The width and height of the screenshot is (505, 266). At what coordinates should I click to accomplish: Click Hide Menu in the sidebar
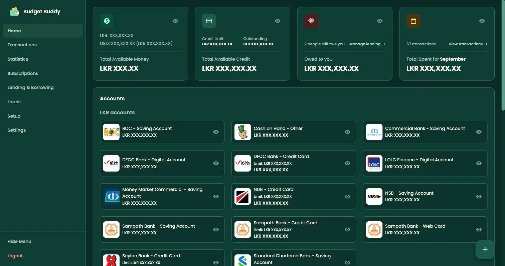pyautogui.click(x=19, y=241)
